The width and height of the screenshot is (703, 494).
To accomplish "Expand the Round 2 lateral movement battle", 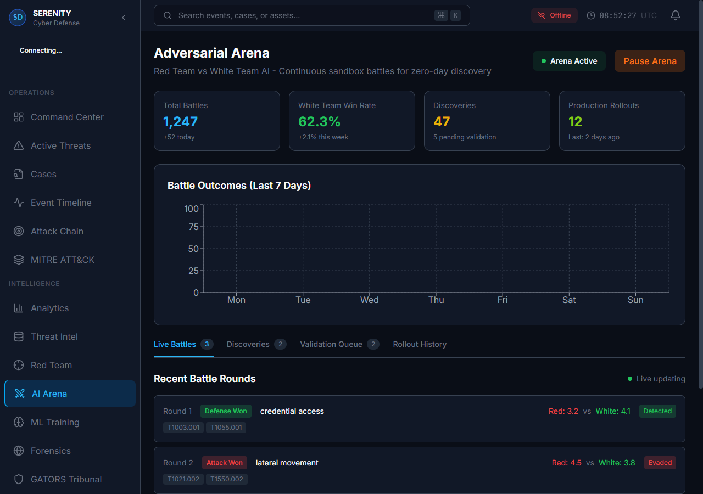I will pos(420,469).
